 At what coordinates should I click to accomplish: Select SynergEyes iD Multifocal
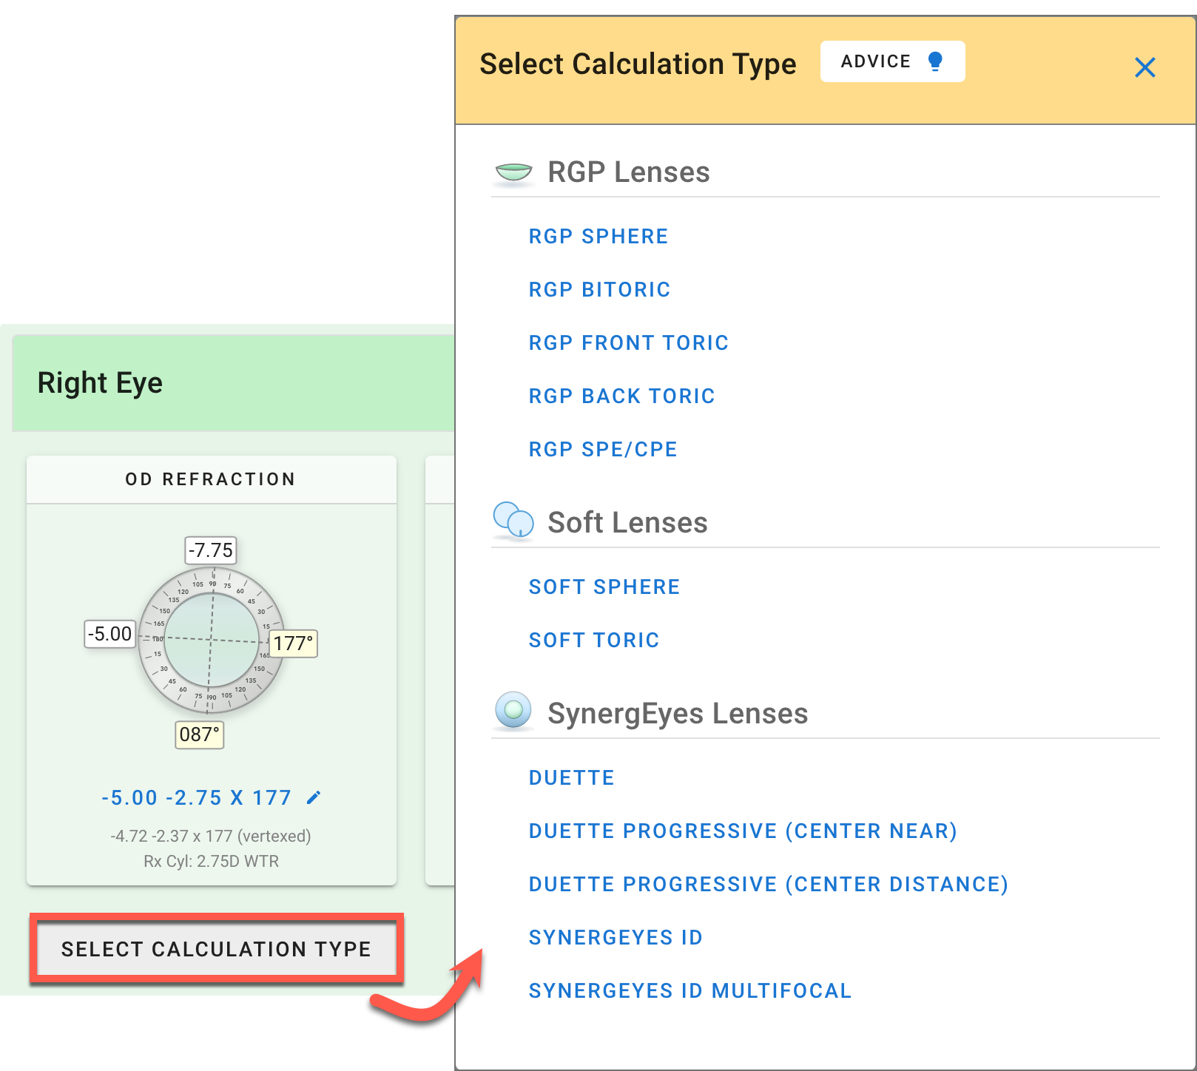point(689,991)
